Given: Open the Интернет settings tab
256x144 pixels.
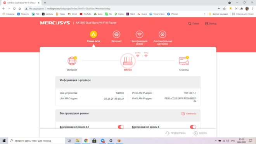Looking at the screenshot, I should click(x=116, y=36).
